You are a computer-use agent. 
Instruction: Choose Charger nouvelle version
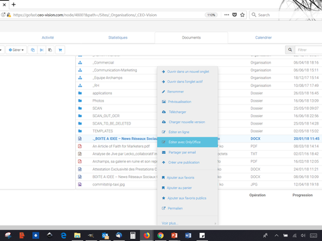tap(187, 122)
